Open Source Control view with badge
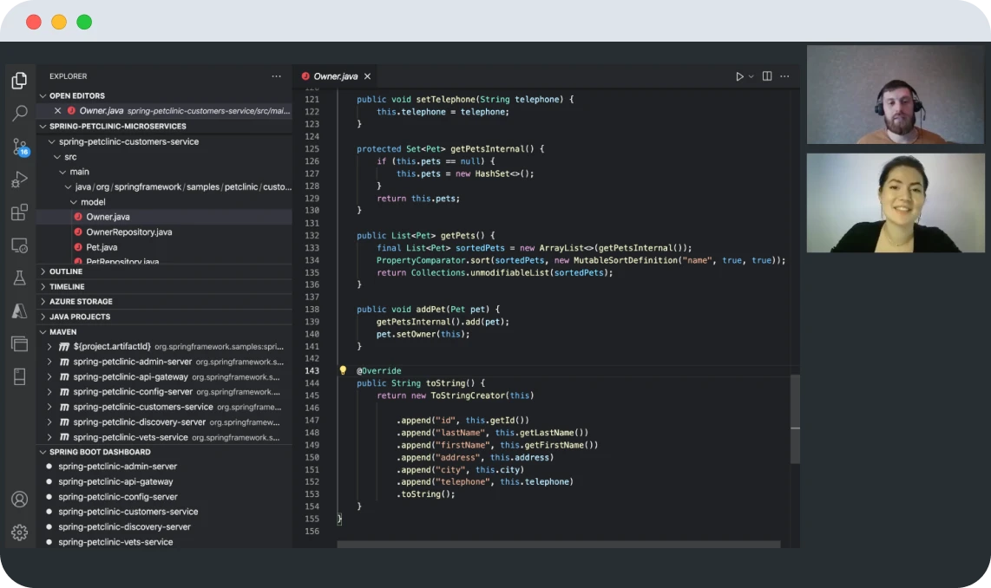 coord(19,147)
